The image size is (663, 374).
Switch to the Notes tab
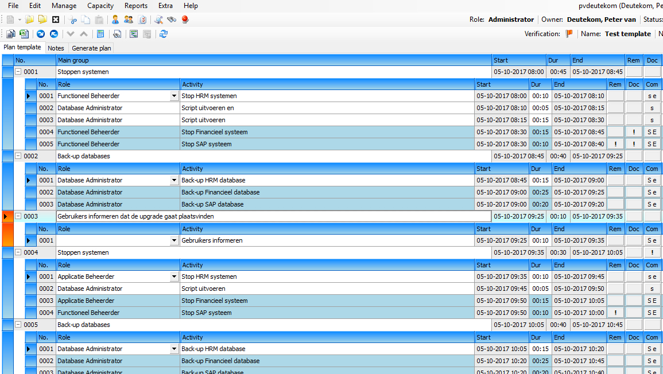click(56, 48)
